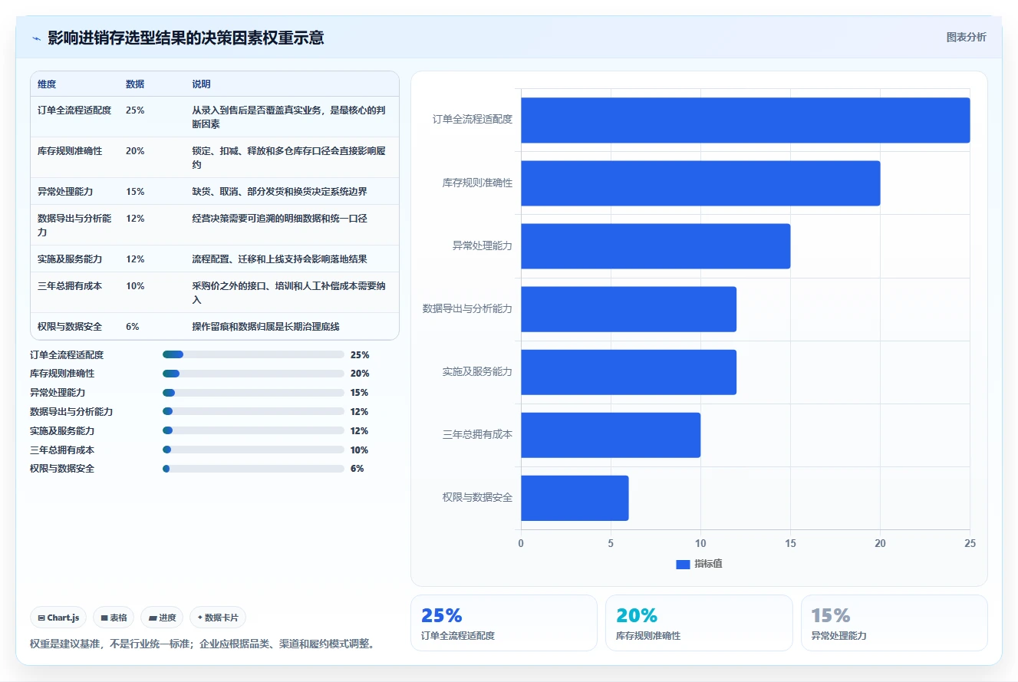1018x682 pixels.
Task: Select the 三年总拥有成本 bar in the chart
Action: [611, 435]
